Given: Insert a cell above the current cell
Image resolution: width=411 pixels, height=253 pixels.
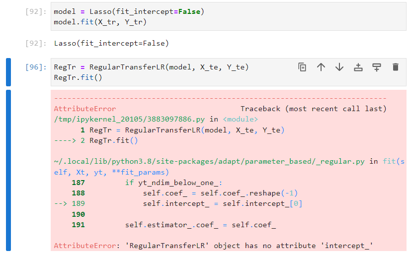Looking at the screenshot, I should (x=358, y=67).
